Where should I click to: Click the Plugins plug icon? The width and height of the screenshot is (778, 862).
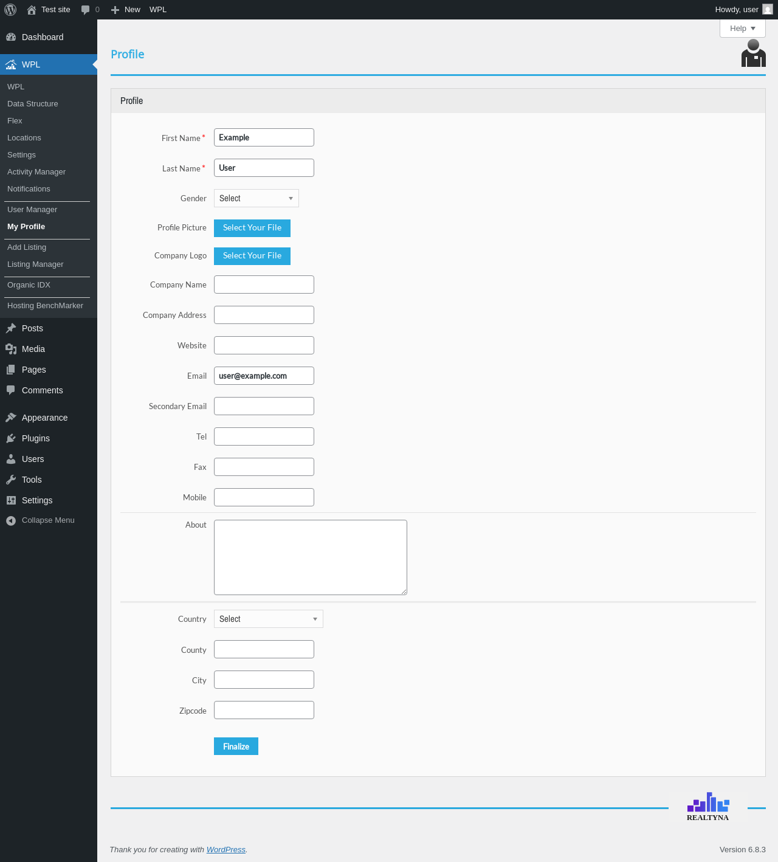(11, 438)
